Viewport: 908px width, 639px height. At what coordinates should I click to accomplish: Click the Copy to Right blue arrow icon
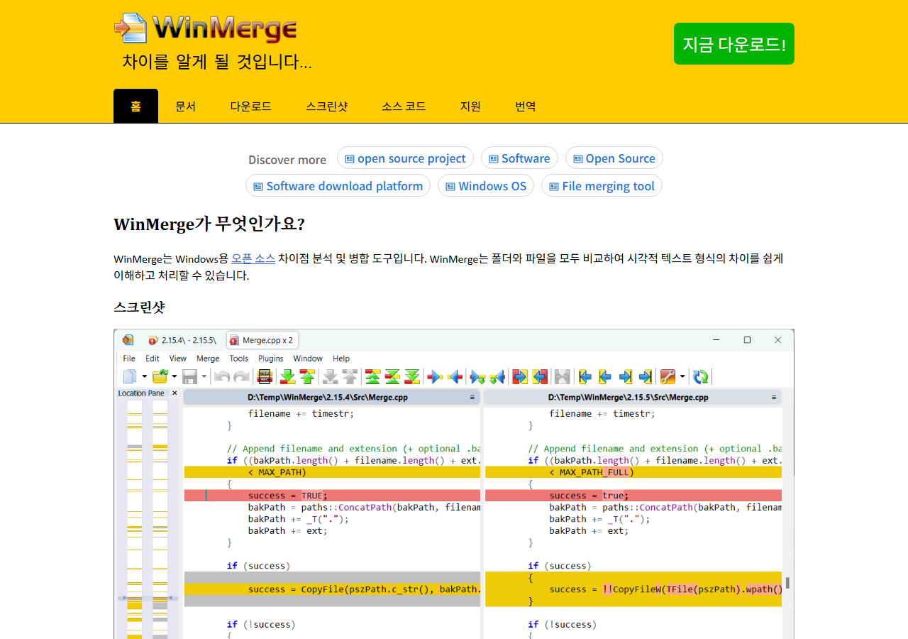(x=435, y=376)
